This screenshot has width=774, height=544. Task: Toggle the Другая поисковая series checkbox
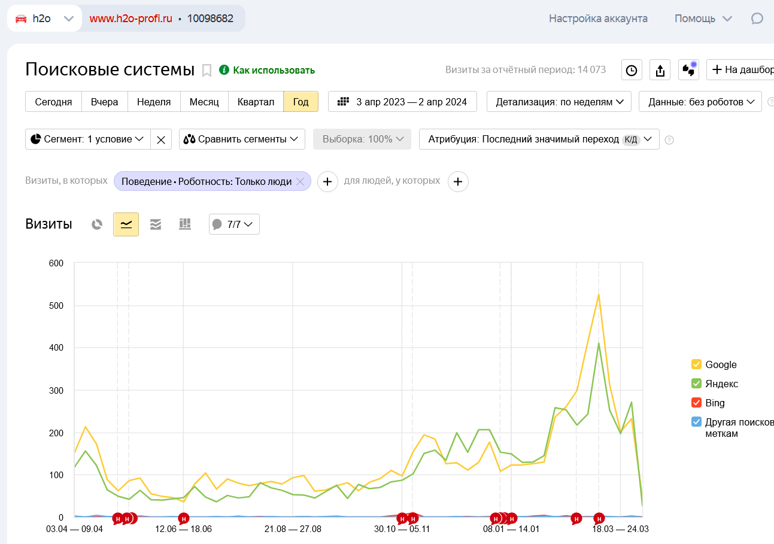click(x=697, y=422)
